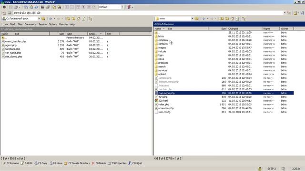Open the terminal console toolbar icon
305x171 pixels.
(42, 7)
